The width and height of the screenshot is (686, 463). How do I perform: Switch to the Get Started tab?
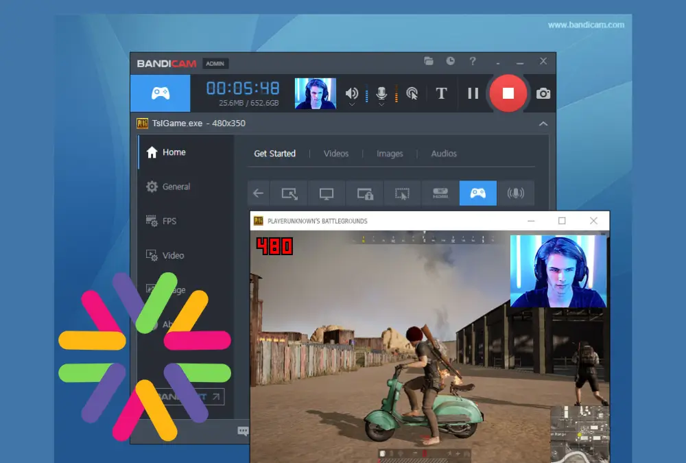coord(275,154)
